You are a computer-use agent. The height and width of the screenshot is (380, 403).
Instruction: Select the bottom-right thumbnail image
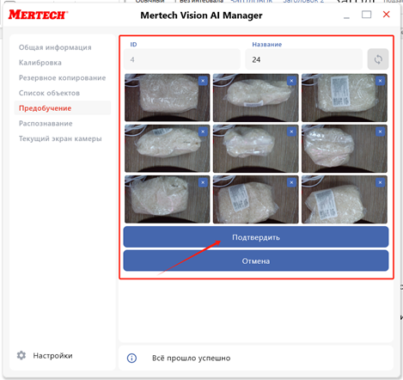tap(345, 199)
